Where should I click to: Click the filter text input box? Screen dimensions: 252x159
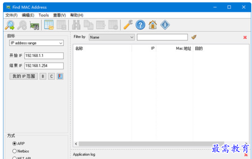[162, 37]
